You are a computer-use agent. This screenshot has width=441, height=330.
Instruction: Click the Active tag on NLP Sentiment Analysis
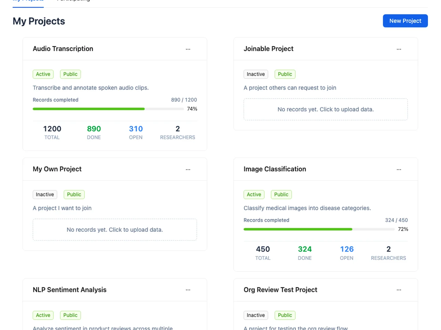(x=43, y=315)
